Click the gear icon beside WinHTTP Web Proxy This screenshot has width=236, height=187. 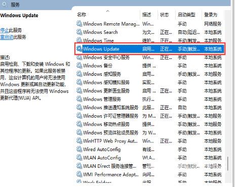79,141
